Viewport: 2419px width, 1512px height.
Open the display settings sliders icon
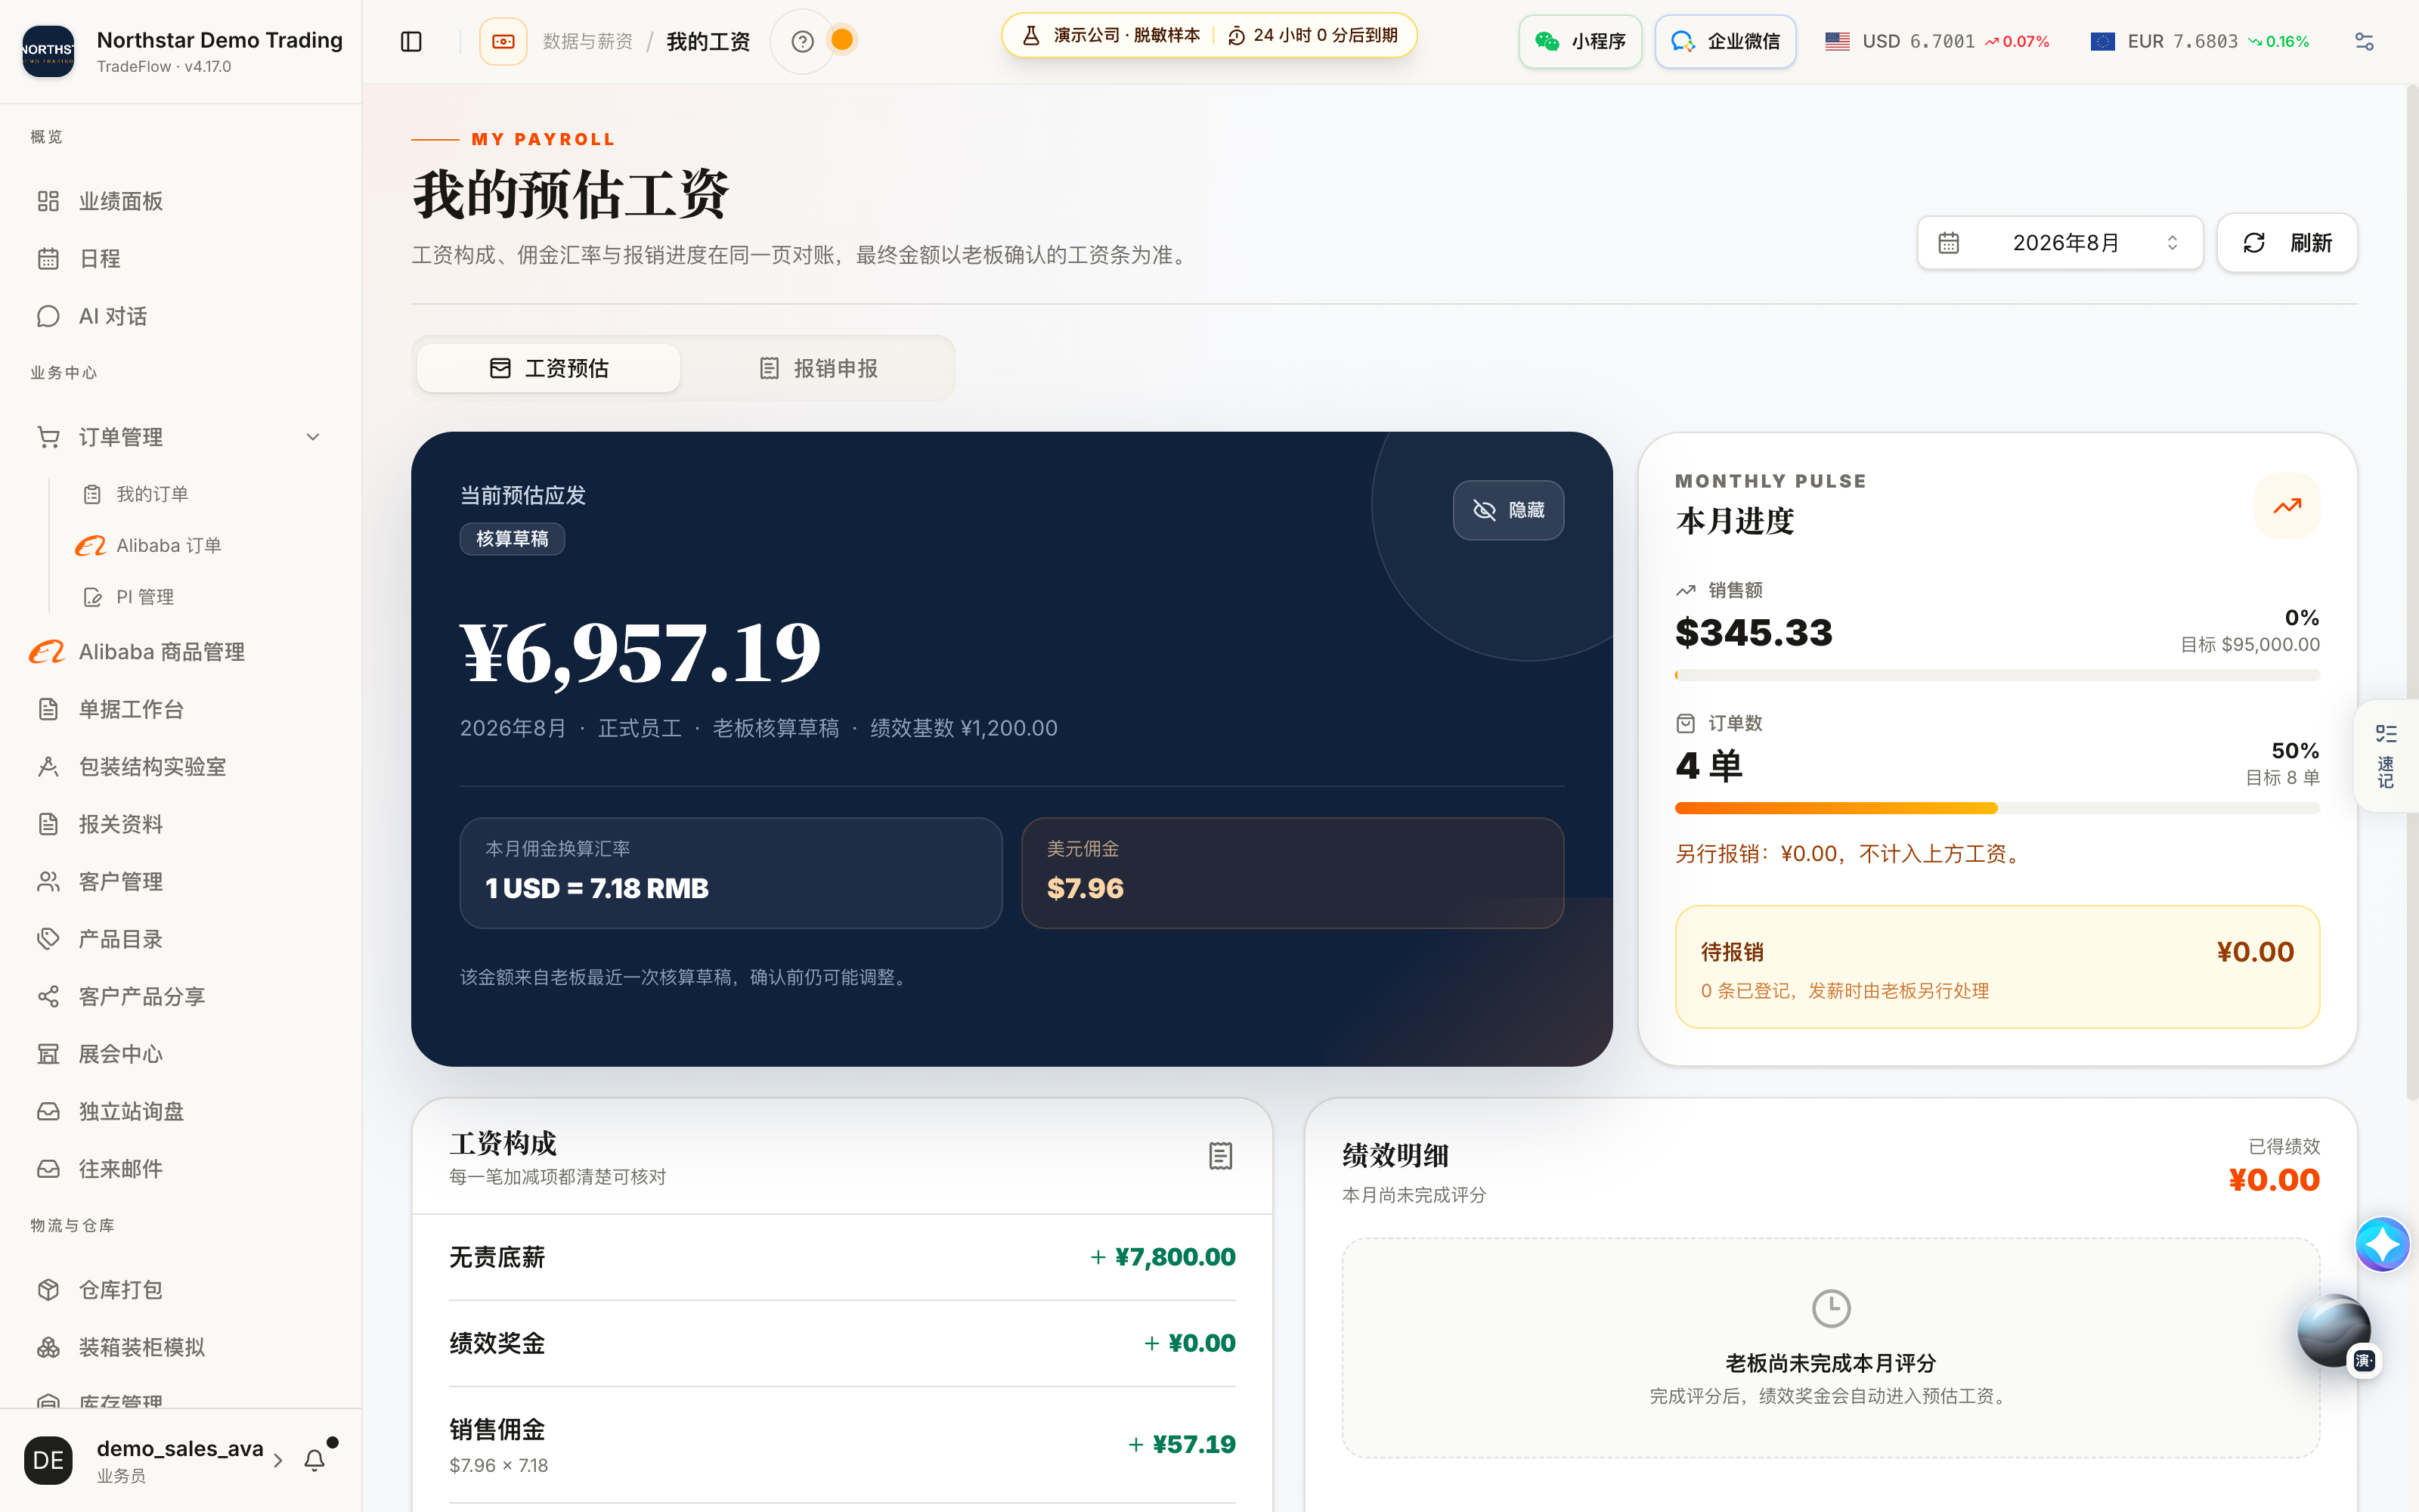2364,41
